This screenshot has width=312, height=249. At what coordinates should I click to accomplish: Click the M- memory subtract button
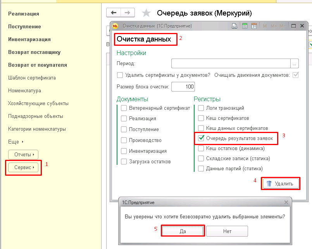[283, 26]
